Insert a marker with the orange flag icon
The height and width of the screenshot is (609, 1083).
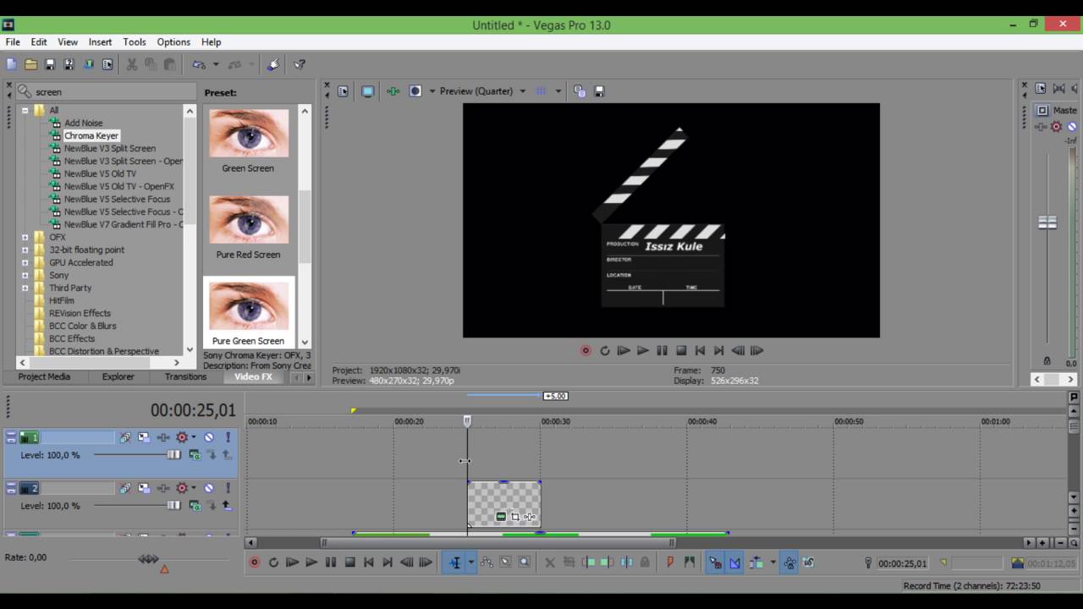[670, 562]
